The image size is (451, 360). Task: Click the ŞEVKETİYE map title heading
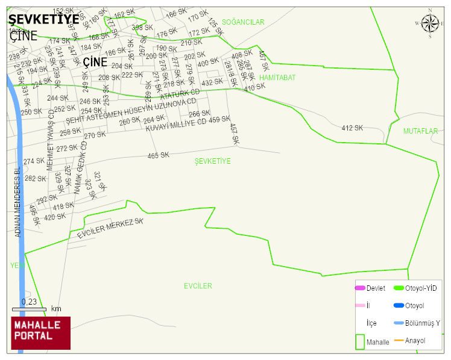44,19
